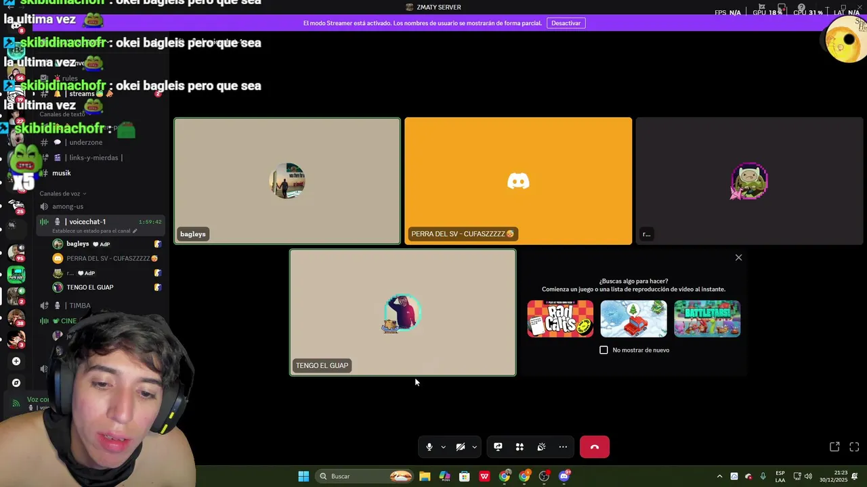Open OBS Studio from taskbar
867x487 pixels.
tap(544, 476)
